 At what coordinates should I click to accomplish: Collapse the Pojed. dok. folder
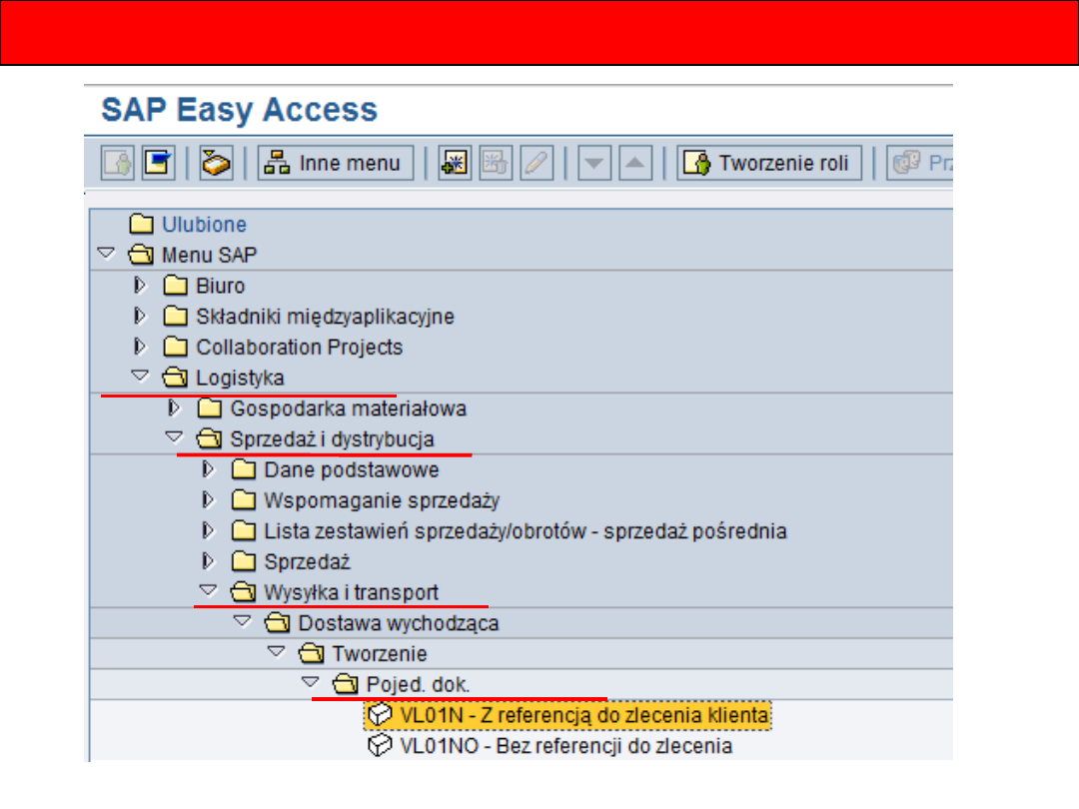point(310,683)
